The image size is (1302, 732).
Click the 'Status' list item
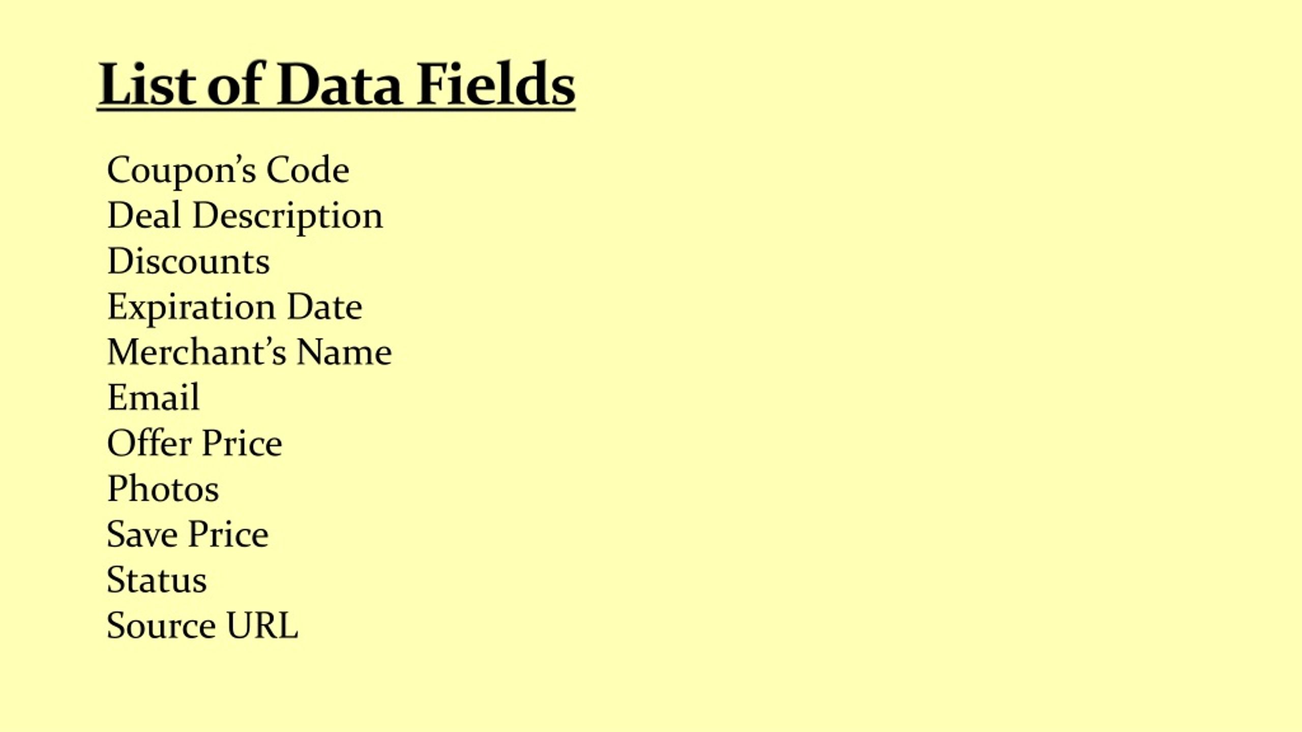click(x=157, y=580)
